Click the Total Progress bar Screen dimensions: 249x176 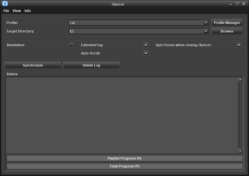[125, 166]
